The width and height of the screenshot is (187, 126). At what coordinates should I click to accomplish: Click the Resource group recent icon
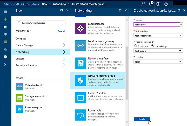(19, 109)
